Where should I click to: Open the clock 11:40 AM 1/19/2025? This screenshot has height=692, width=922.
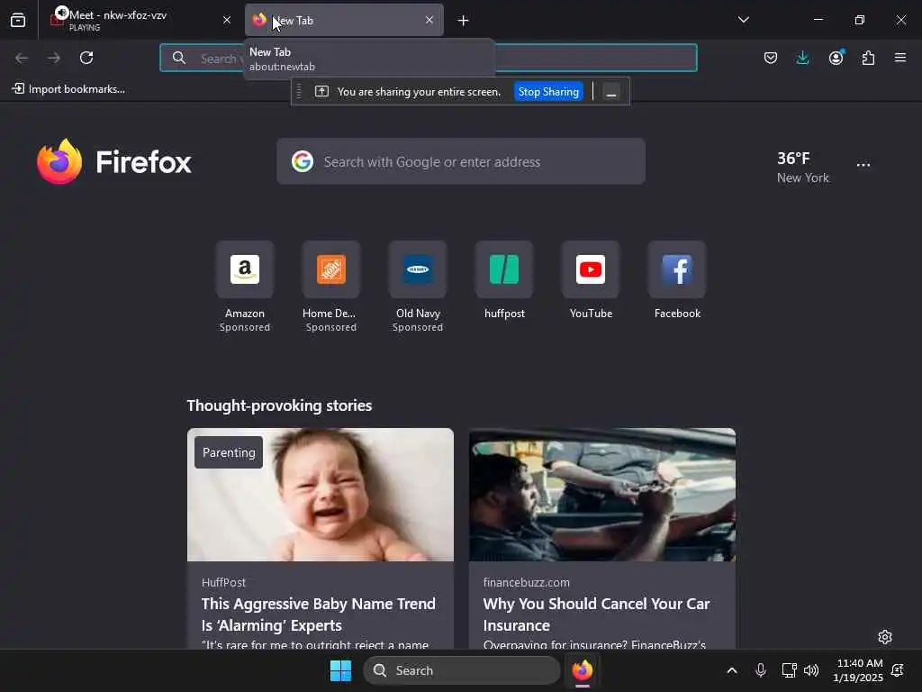pyautogui.click(x=858, y=670)
